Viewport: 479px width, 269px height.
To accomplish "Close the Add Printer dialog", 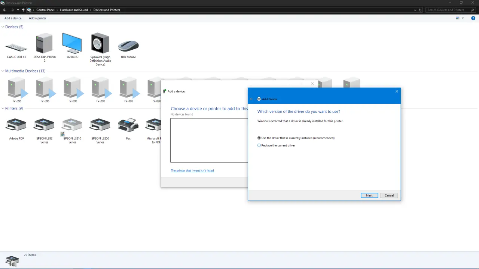I will 397,92.
